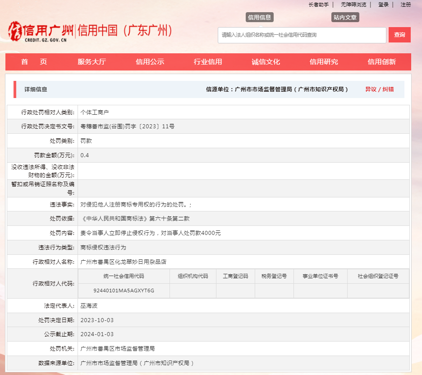Click the 登录 login link
Screen dimensions: 422x375
click(x=383, y=5)
